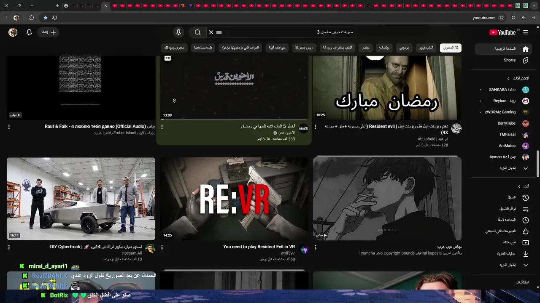The width and height of the screenshot is (540, 303).
Task: Click the Create (إنشاء) plus button
Action: pos(48,32)
